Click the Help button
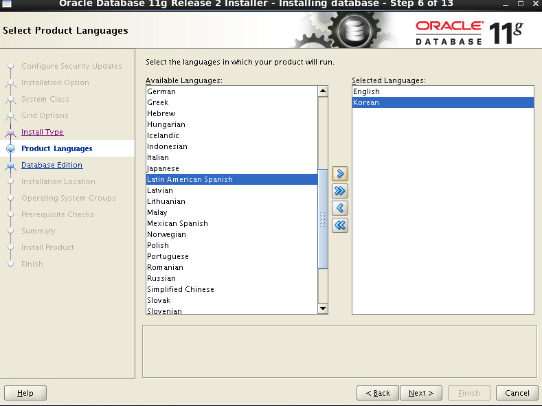The width and height of the screenshot is (542, 406). [x=25, y=393]
